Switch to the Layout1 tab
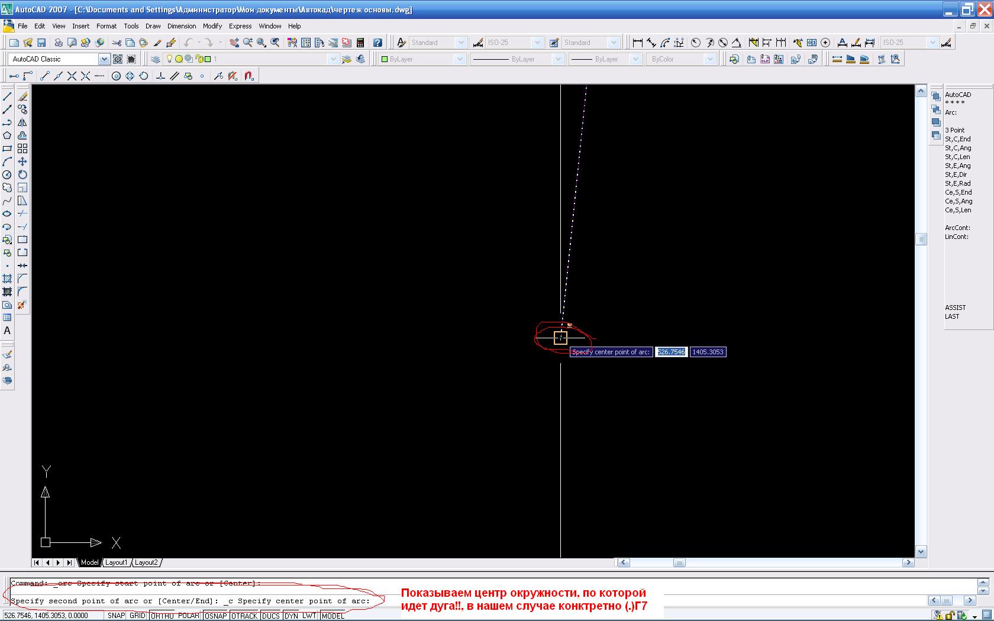The height and width of the screenshot is (621, 994). pyautogui.click(x=117, y=562)
